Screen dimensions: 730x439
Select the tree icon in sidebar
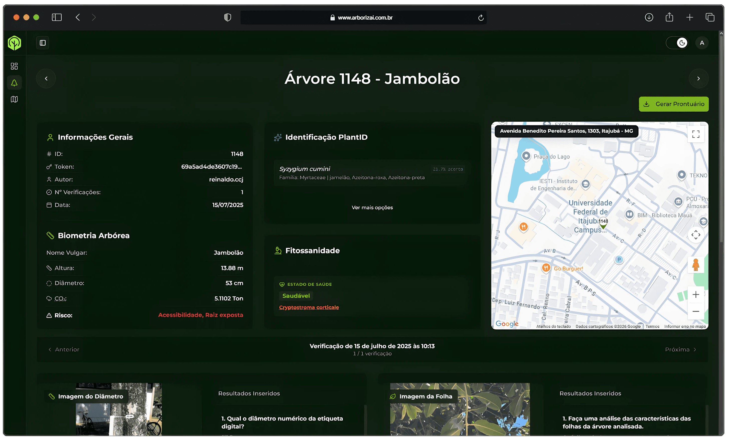pos(14,83)
